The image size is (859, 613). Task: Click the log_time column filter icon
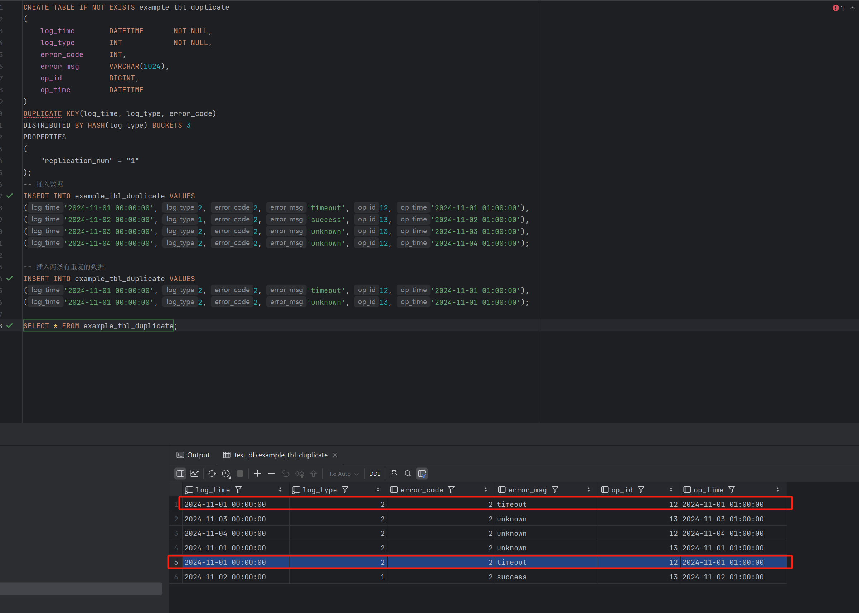(238, 490)
